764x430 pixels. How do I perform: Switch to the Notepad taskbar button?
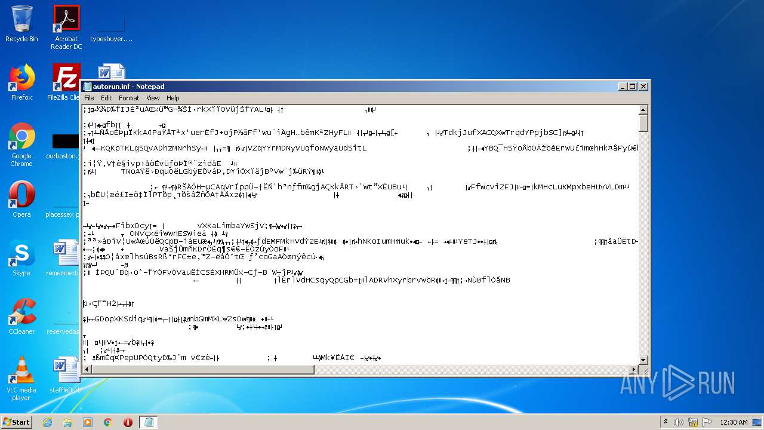point(148,422)
